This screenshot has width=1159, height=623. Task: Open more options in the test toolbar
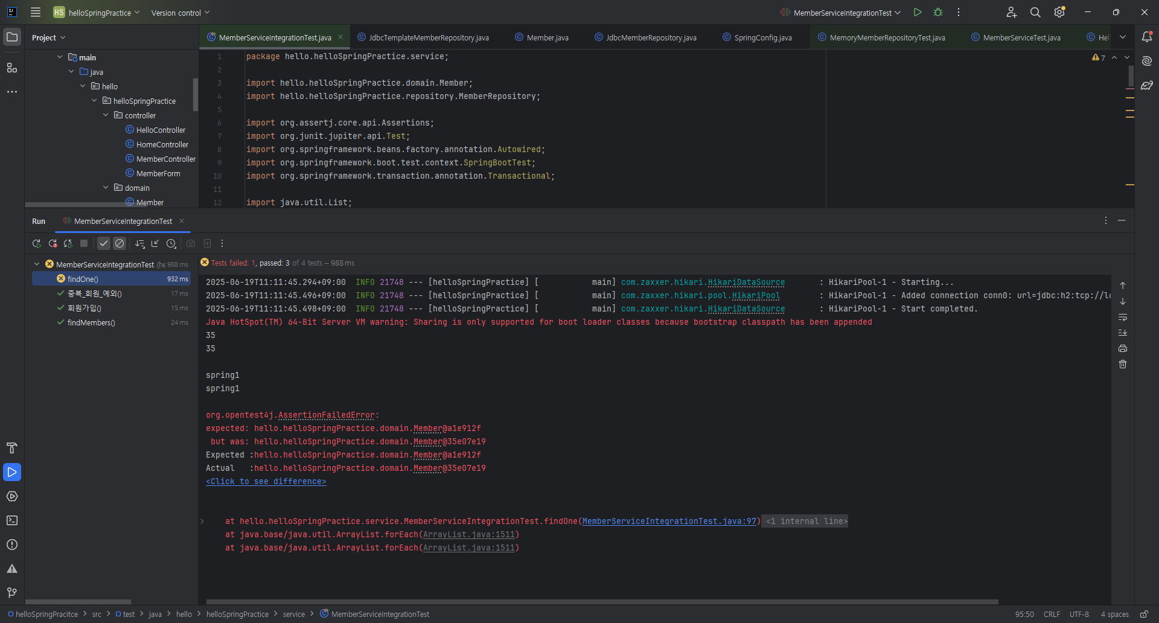(222, 243)
